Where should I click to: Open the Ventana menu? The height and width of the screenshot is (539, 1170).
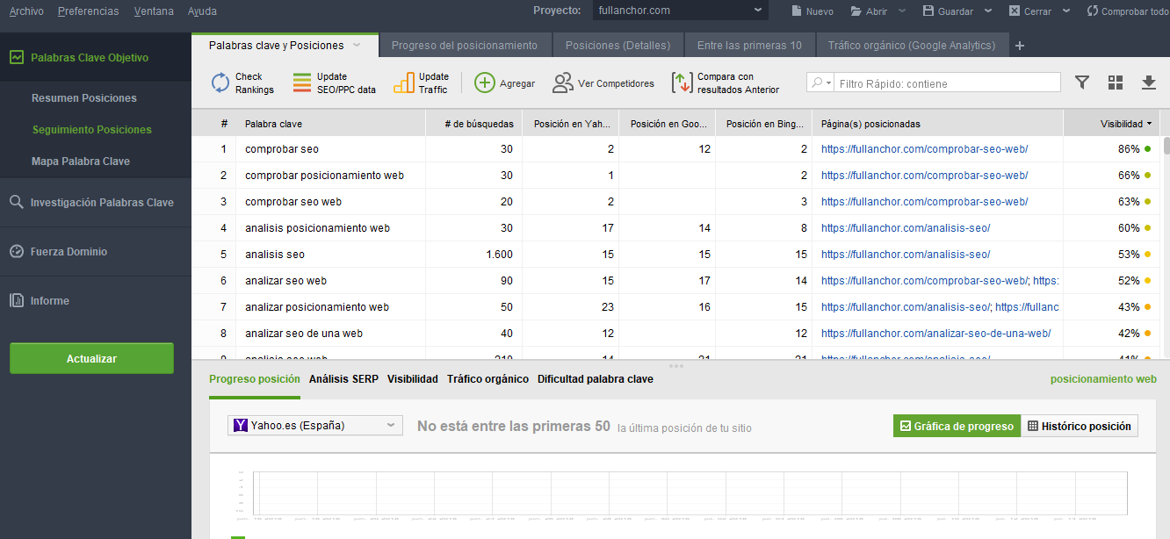[154, 11]
